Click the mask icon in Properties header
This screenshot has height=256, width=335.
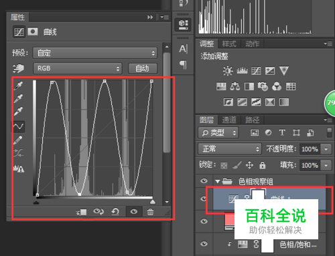click(33, 31)
